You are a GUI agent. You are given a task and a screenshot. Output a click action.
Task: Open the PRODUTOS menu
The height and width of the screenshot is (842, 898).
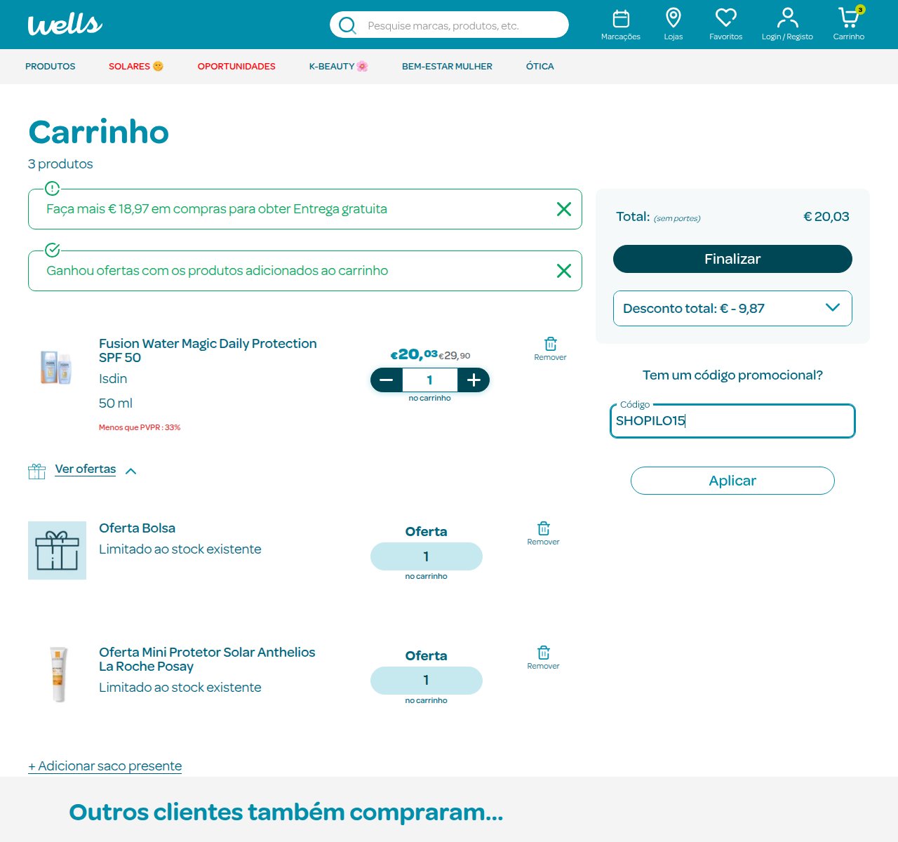point(51,67)
